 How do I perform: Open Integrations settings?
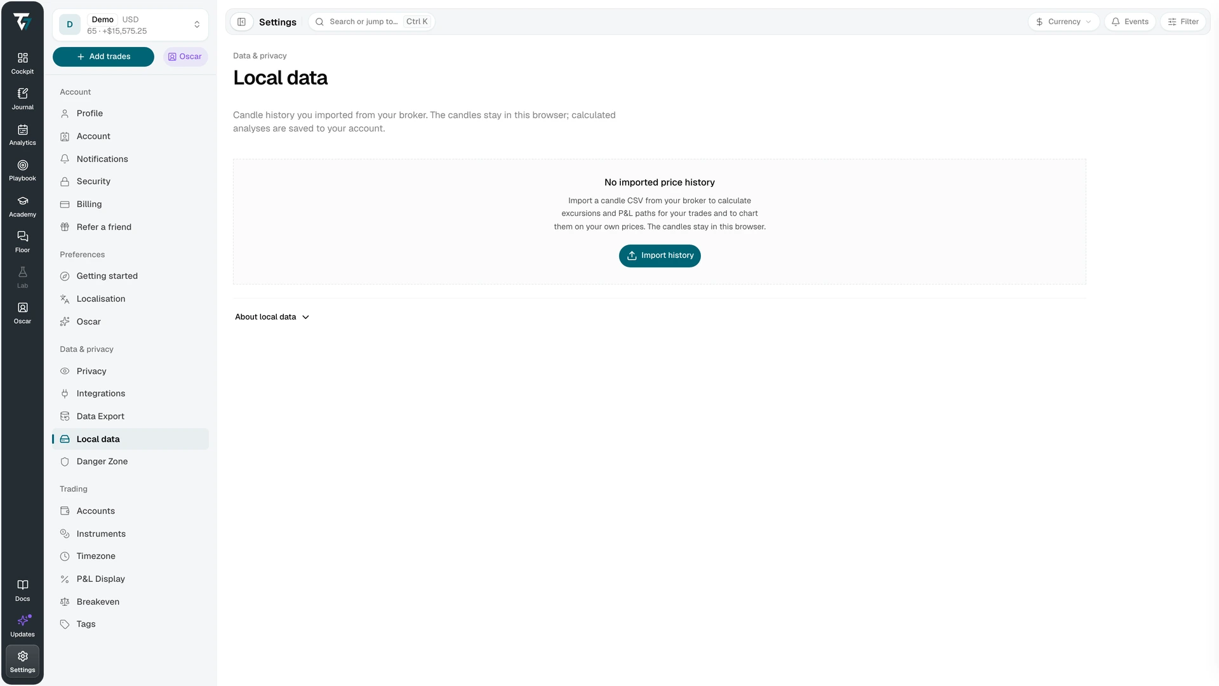click(x=130, y=394)
